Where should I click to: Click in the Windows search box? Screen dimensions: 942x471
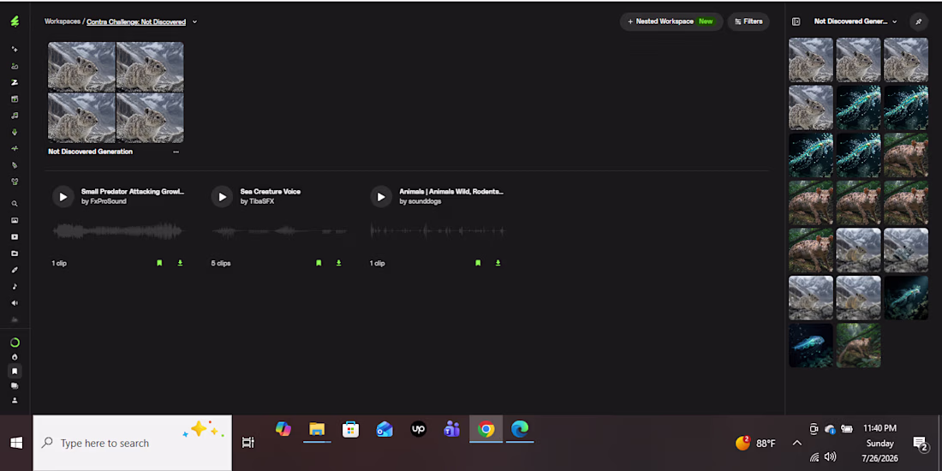(x=132, y=443)
